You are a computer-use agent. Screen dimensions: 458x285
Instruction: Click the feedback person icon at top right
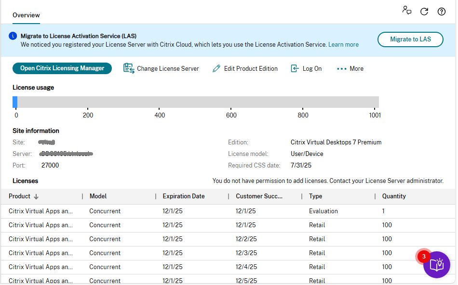click(x=406, y=11)
